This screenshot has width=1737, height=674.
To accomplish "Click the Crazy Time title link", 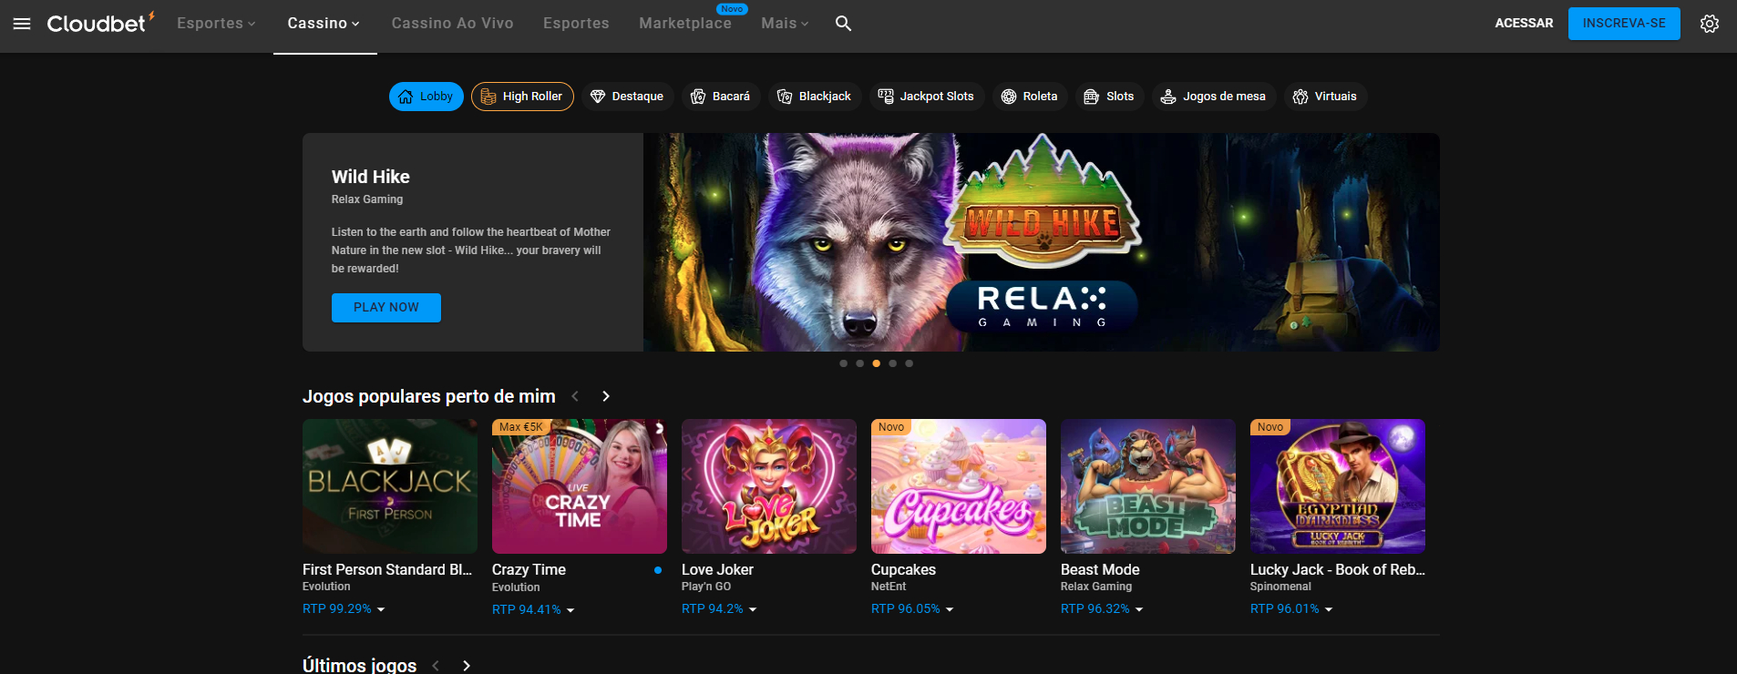I will tap(529, 570).
